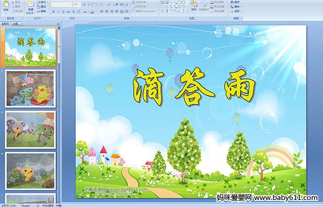Switch to the Slides tab in the left pane
The image size is (323, 207).
point(5,24)
